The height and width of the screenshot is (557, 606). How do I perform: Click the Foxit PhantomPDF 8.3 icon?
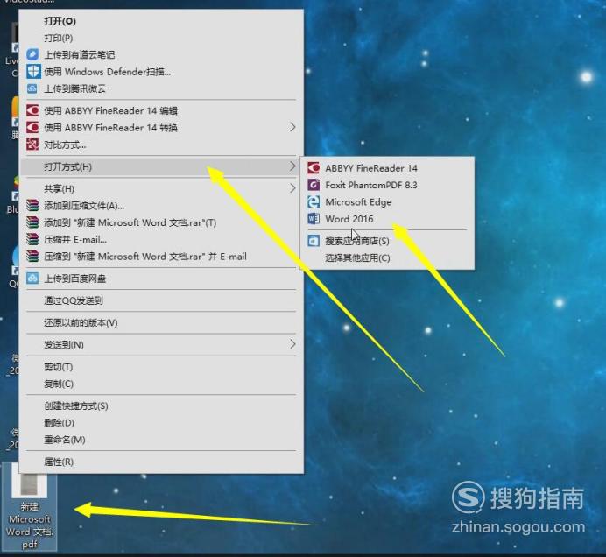(314, 185)
